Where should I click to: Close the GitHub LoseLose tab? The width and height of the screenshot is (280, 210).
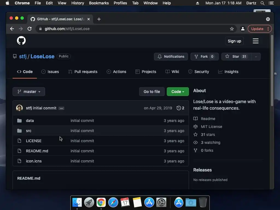pos(89,19)
